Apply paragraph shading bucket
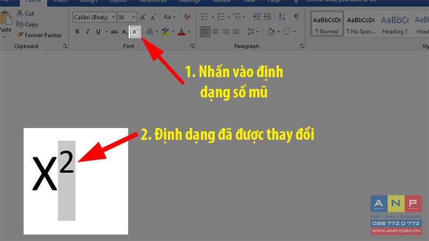The image size is (429, 241). (x=271, y=32)
